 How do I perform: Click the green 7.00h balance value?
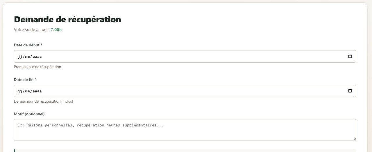pos(56,30)
